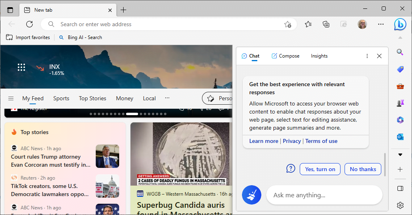
Task: Switch to the Compose tab
Action: click(x=285, y=56)
